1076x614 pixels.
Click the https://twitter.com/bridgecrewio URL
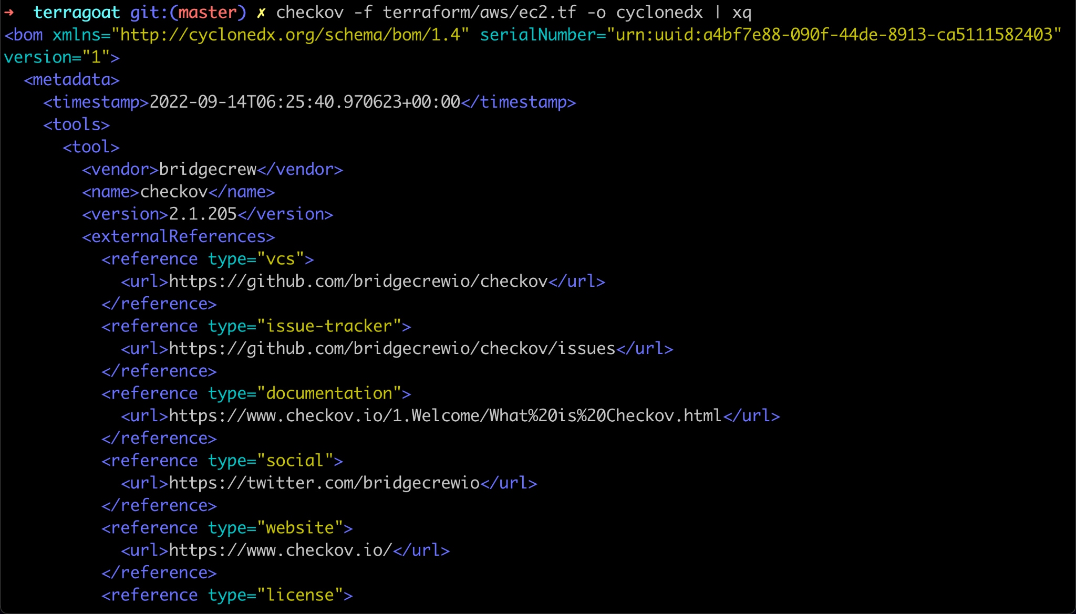tap(324, 483)
